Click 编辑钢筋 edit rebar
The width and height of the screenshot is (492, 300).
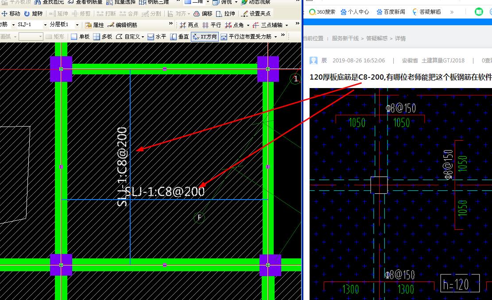click(122, 25)
